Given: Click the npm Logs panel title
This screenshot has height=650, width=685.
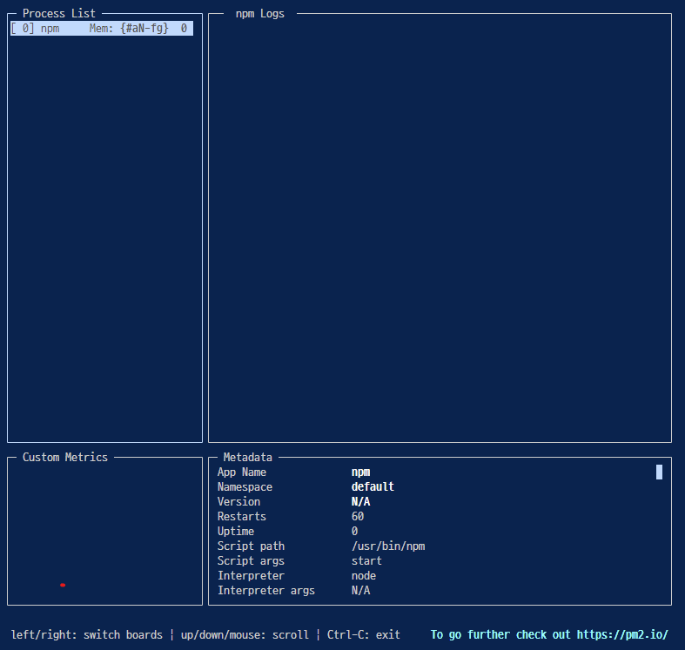Looking at the screenshot, I should pyautogui.click(x=260, y=14).
